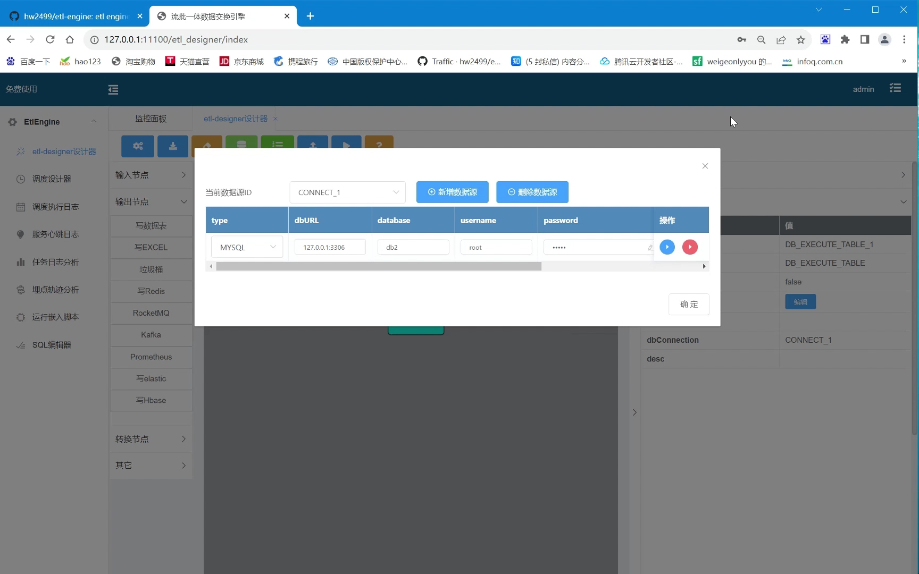The height and width of the screenshot is (574, 919).
Task: Open the settings gear toolbar icon
Action: coord(138,146)
